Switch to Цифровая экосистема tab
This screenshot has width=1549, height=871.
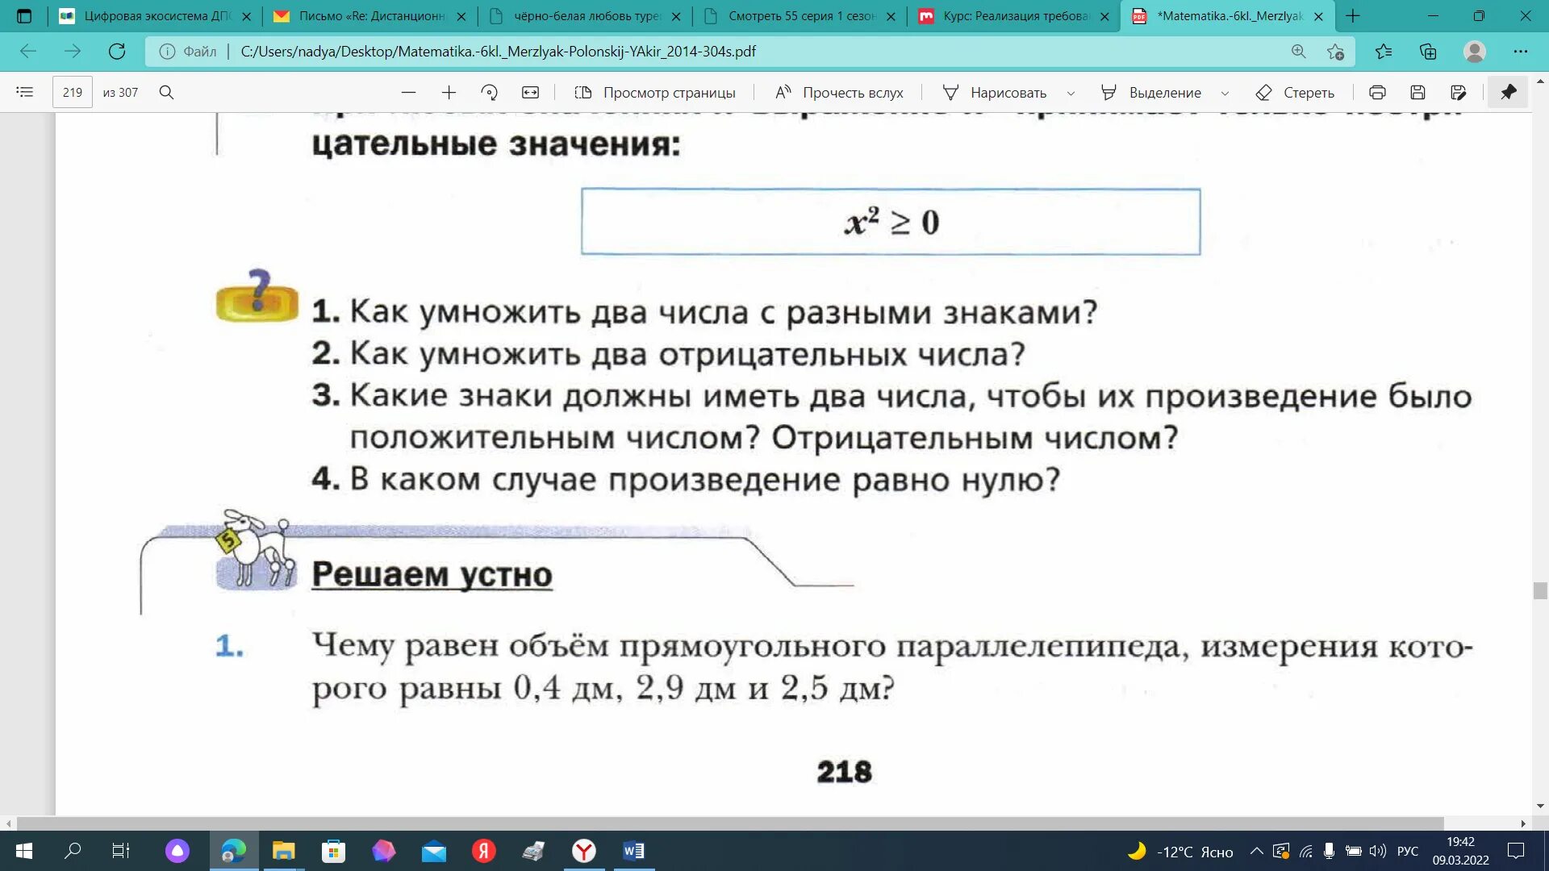pyautogui.click(x=156, y=16)
